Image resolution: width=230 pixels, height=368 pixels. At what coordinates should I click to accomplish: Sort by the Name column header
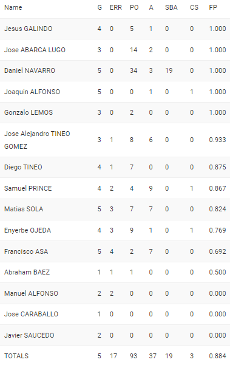13,7
